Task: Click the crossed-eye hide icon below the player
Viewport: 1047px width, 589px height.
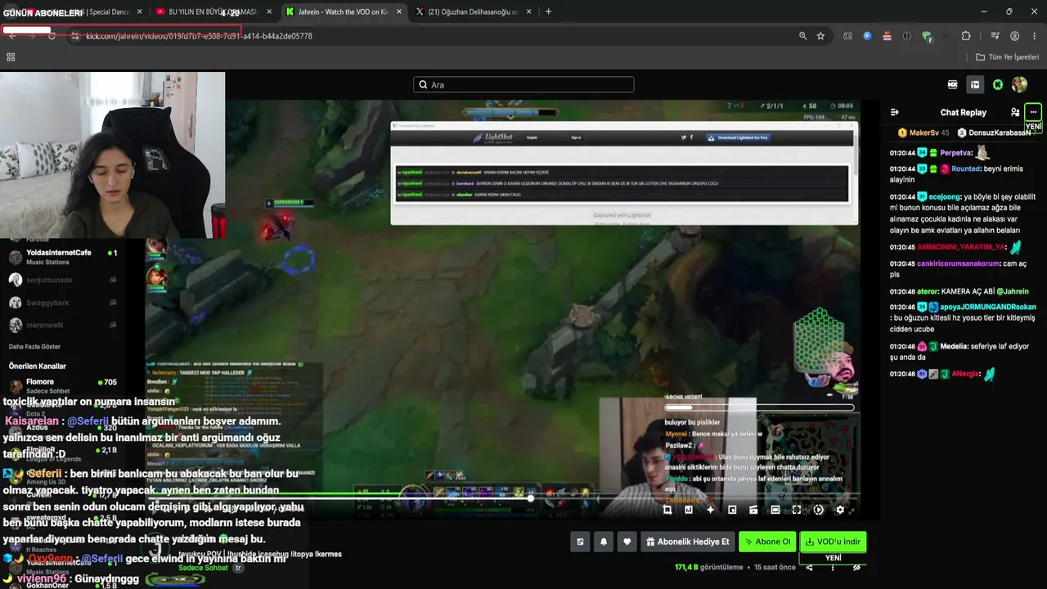Action: click(x=856, y=567)
